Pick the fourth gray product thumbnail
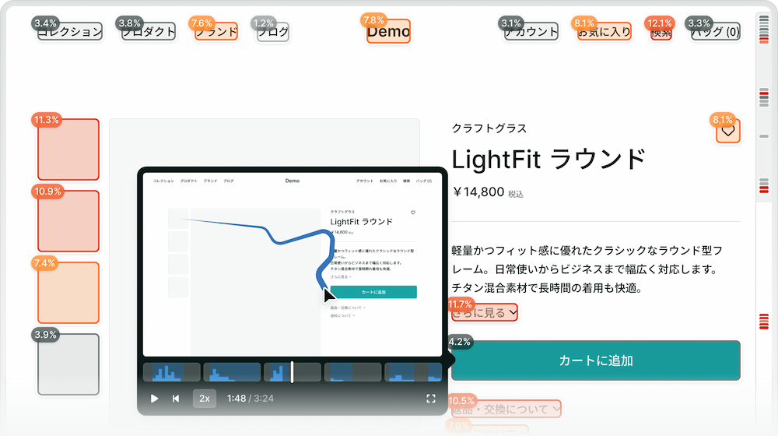This screenshot has height=436, width=778. pos(68,364)
